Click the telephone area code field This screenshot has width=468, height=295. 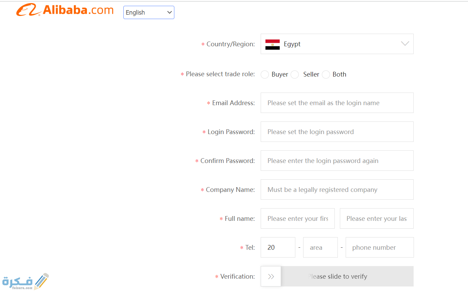(x=320, y=247)
